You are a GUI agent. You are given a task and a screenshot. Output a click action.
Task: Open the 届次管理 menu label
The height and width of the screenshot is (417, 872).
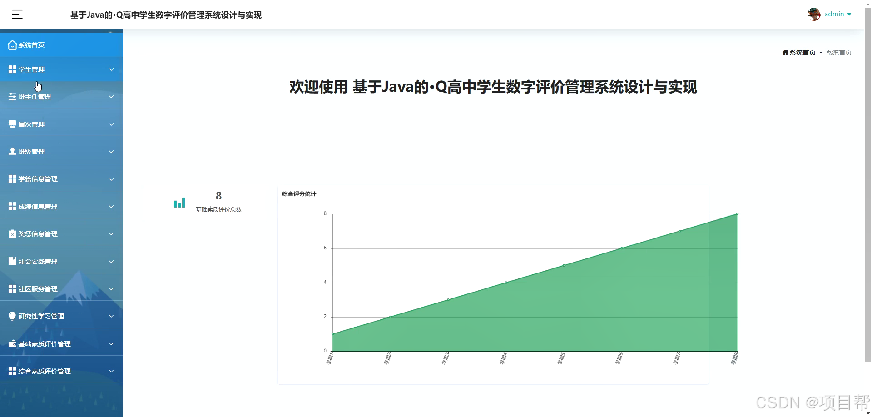coord(31,124)
